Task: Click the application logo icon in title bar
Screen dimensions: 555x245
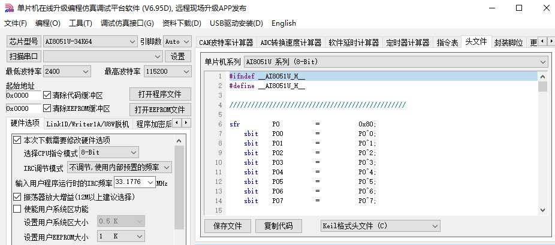Action: (x=9, y=8)
